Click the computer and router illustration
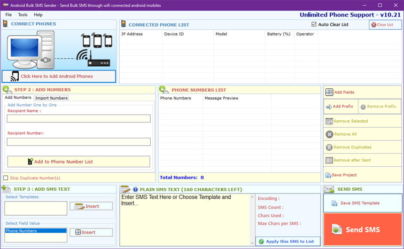 pos(59,50)
